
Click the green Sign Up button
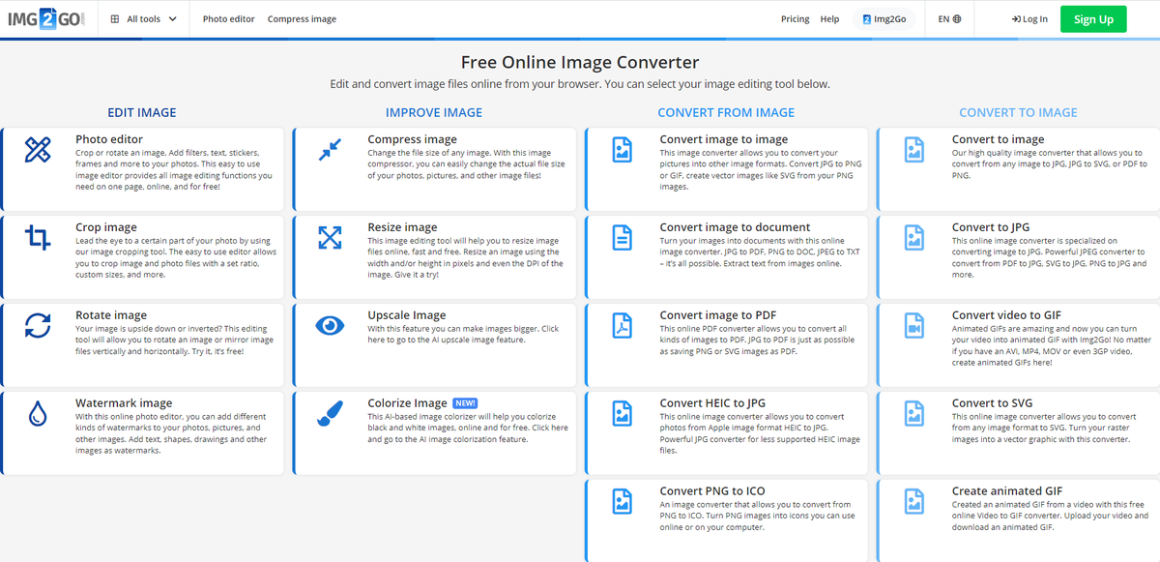coord(1093,18)
